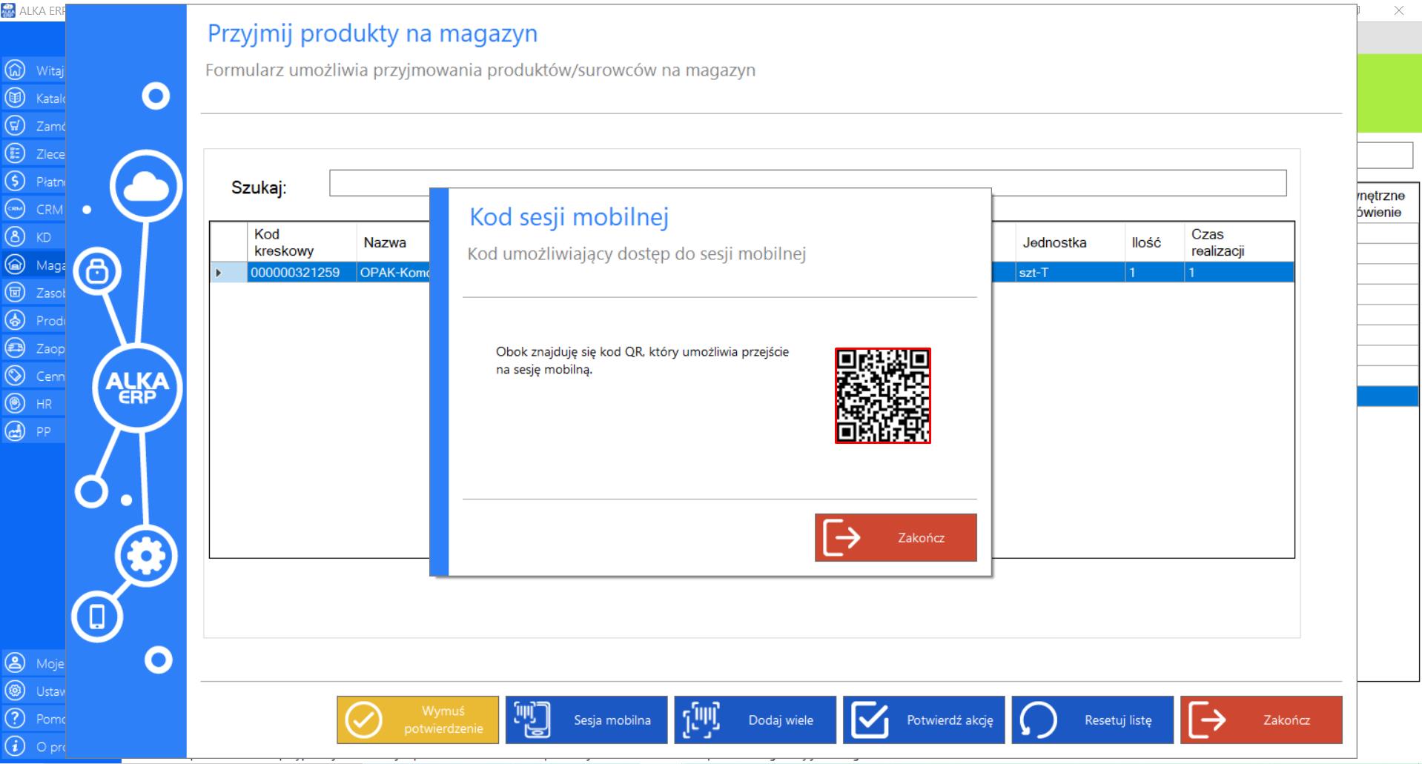Screen dimensions: 1422x764
Task: Open the Zasoby sidebar icon
Action: (15, 292)
